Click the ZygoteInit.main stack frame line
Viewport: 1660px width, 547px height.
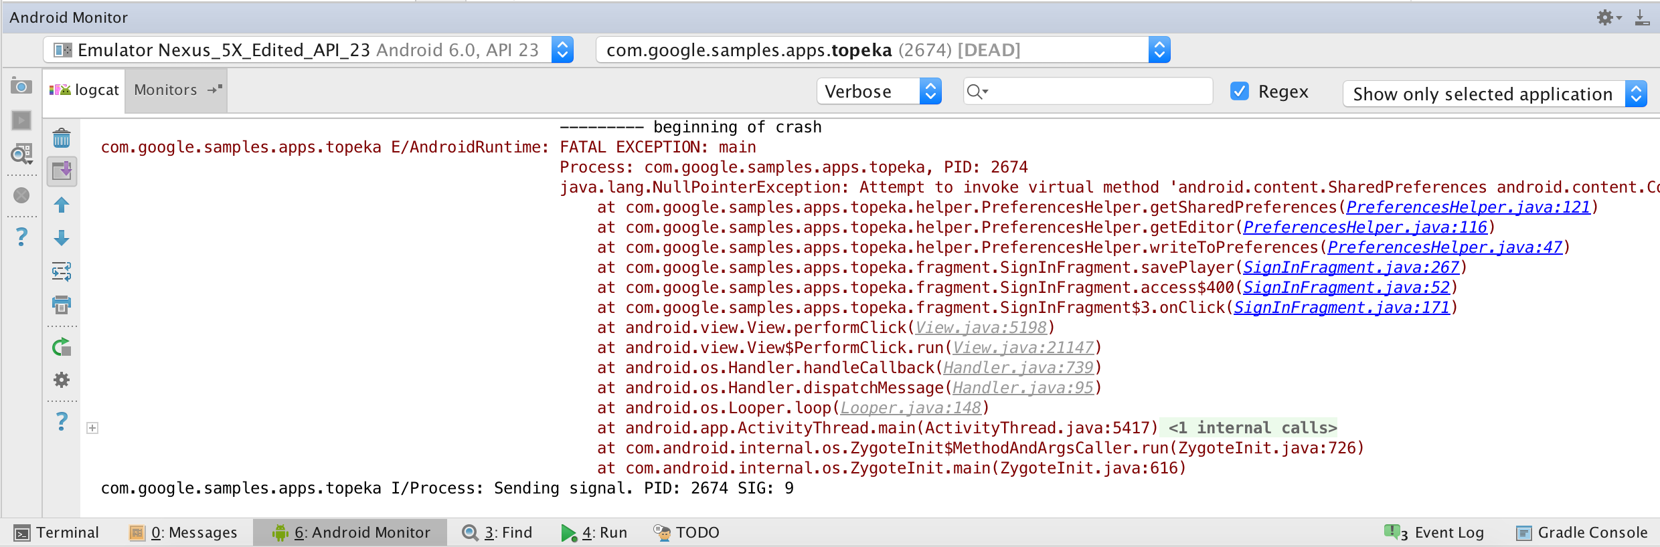click(x=892, y=468)
